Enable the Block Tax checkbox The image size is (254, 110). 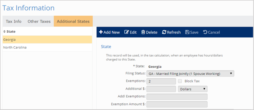[x=180, y=81]
